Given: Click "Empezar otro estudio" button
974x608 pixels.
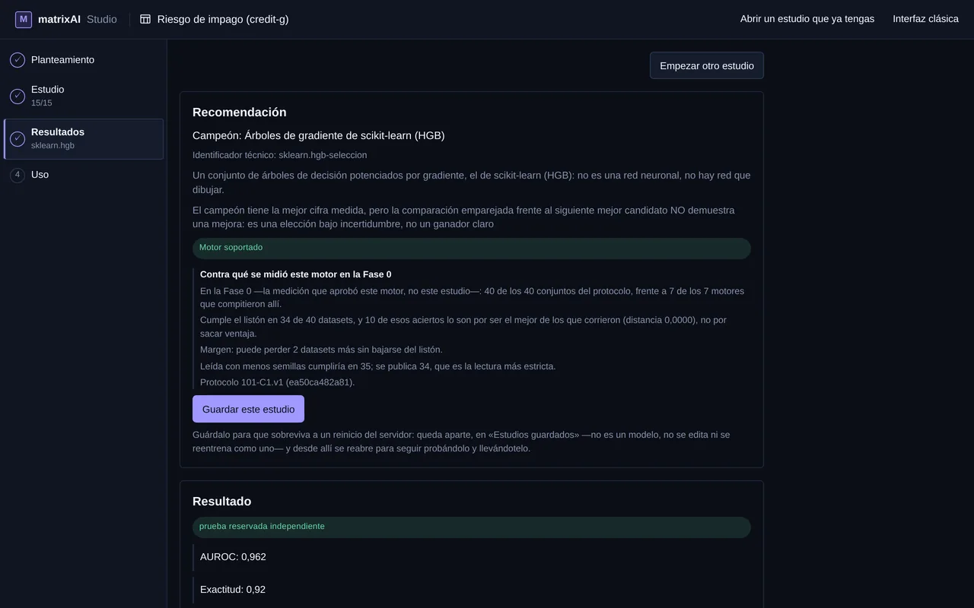Looking at the screenshot, I should coord(707,65).
